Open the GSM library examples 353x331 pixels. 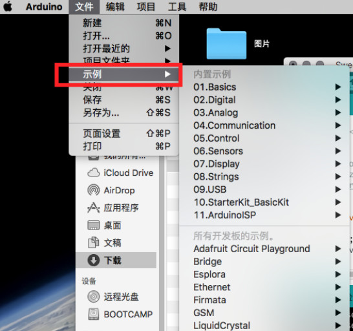click(264, 313)
